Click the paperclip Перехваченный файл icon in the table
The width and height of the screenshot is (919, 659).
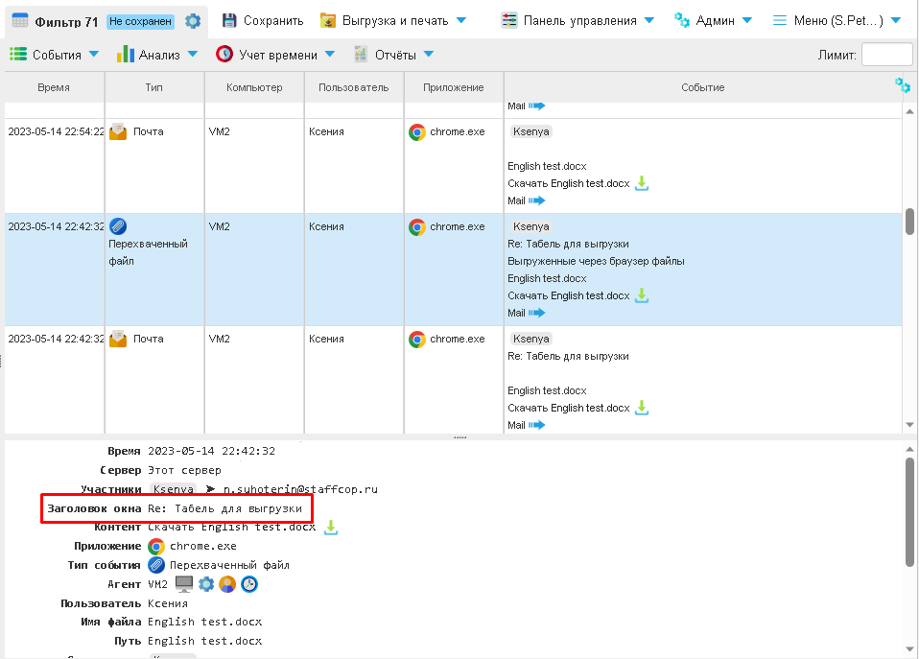[x=118, y=226]
